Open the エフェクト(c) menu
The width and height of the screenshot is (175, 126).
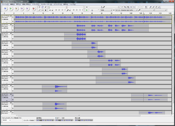pyautogui.click(x=58, y=4)
